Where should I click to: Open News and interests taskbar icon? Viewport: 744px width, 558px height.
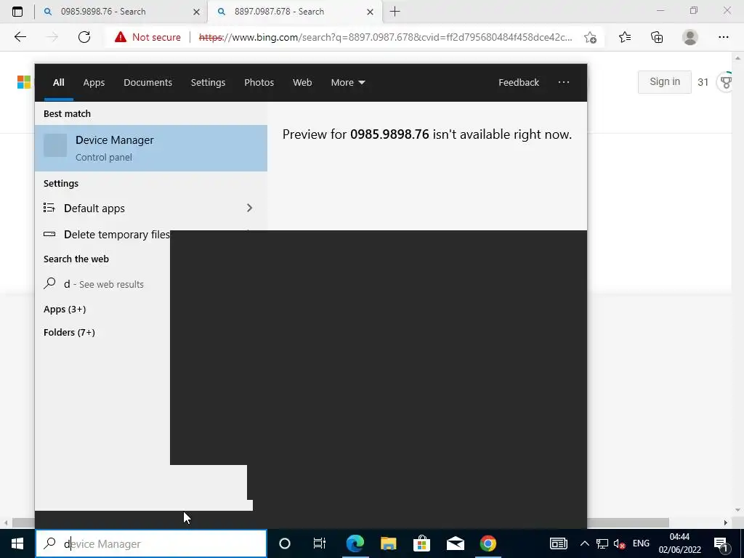click(559, 543)
